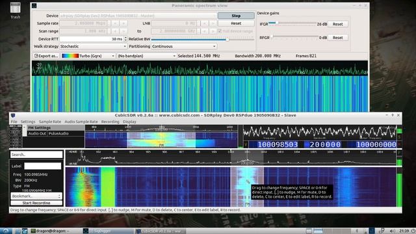Click the Scan range start frequency field
The width and height of the screenshot is (416, 234).
point(84,31)
